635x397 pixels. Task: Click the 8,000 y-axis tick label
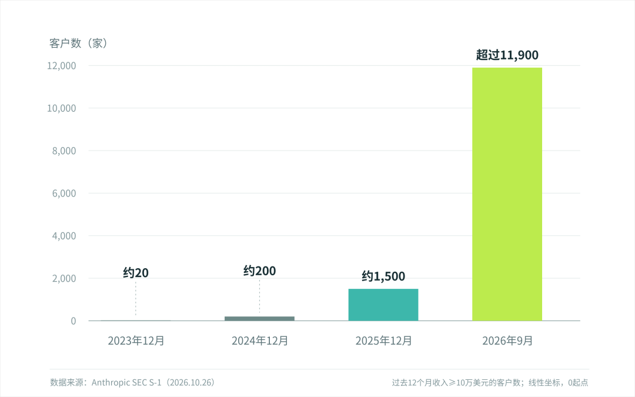point(64,151)
